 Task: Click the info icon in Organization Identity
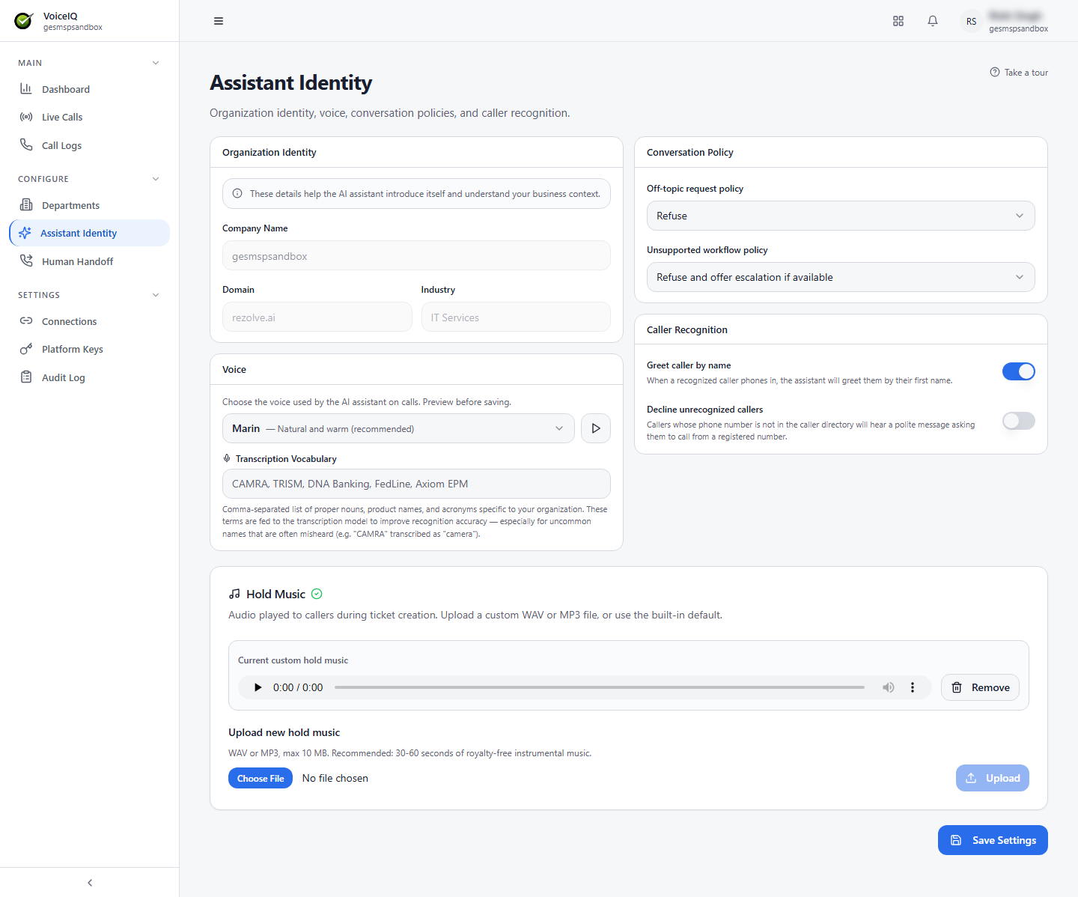pos(237,193)
